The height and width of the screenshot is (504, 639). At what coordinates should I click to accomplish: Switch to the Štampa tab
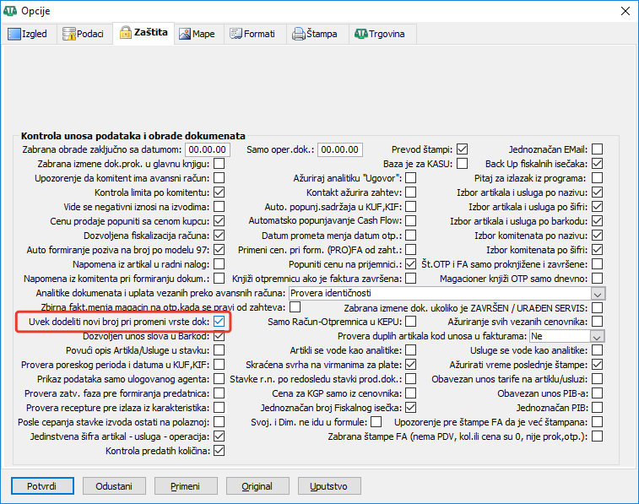click(x=315, y=35)
